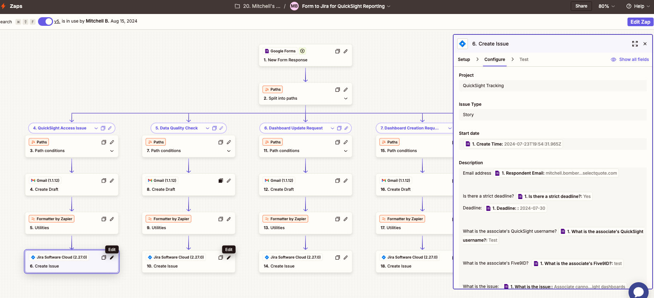Open the v5. version link

[x=57, y=22]
